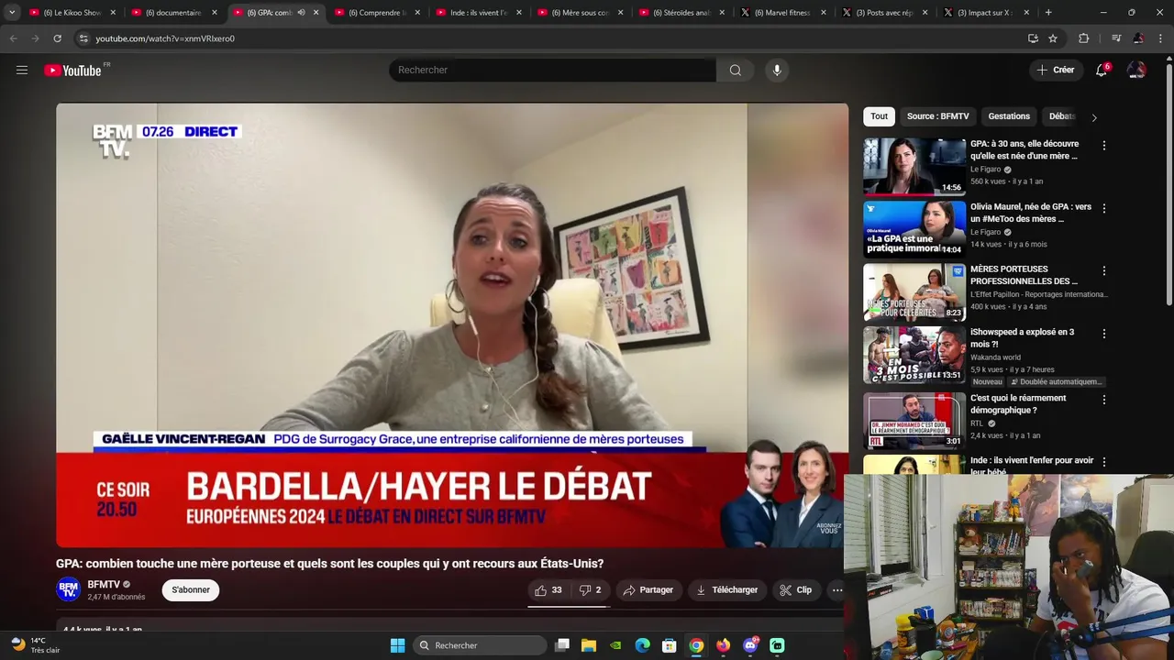The width and height of the screenshot is (1174, 660).
Task: Click the YouTube Rechercher search field
Action: tap(553, 70)
